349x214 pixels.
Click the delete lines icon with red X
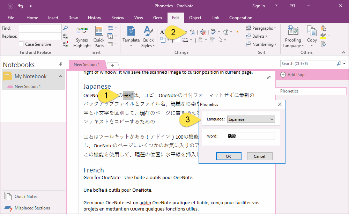coord(203,32)
